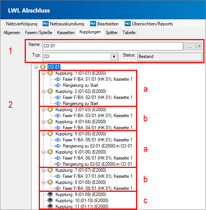Screen dimensions: 206x210
Task: Select Kupplung: 1 (01-01) (E2000) label
Action: point(81,73)
